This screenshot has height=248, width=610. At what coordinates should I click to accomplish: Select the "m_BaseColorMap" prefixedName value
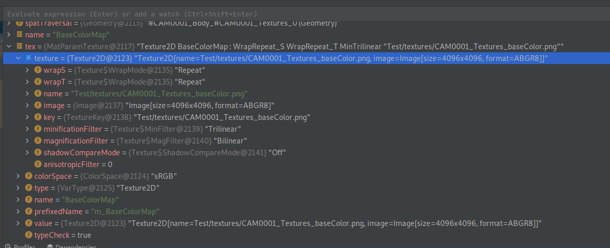125,212
